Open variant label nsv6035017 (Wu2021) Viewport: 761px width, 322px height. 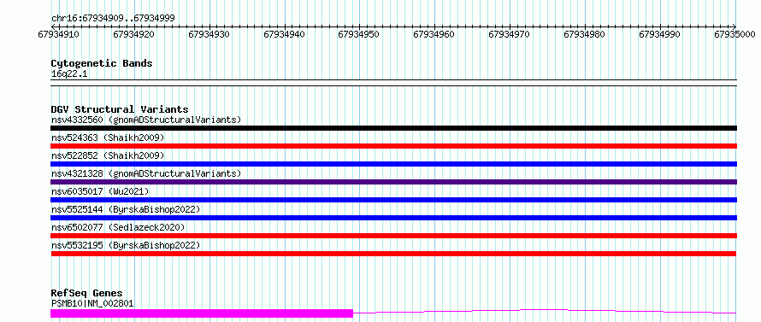coord(100,191)
